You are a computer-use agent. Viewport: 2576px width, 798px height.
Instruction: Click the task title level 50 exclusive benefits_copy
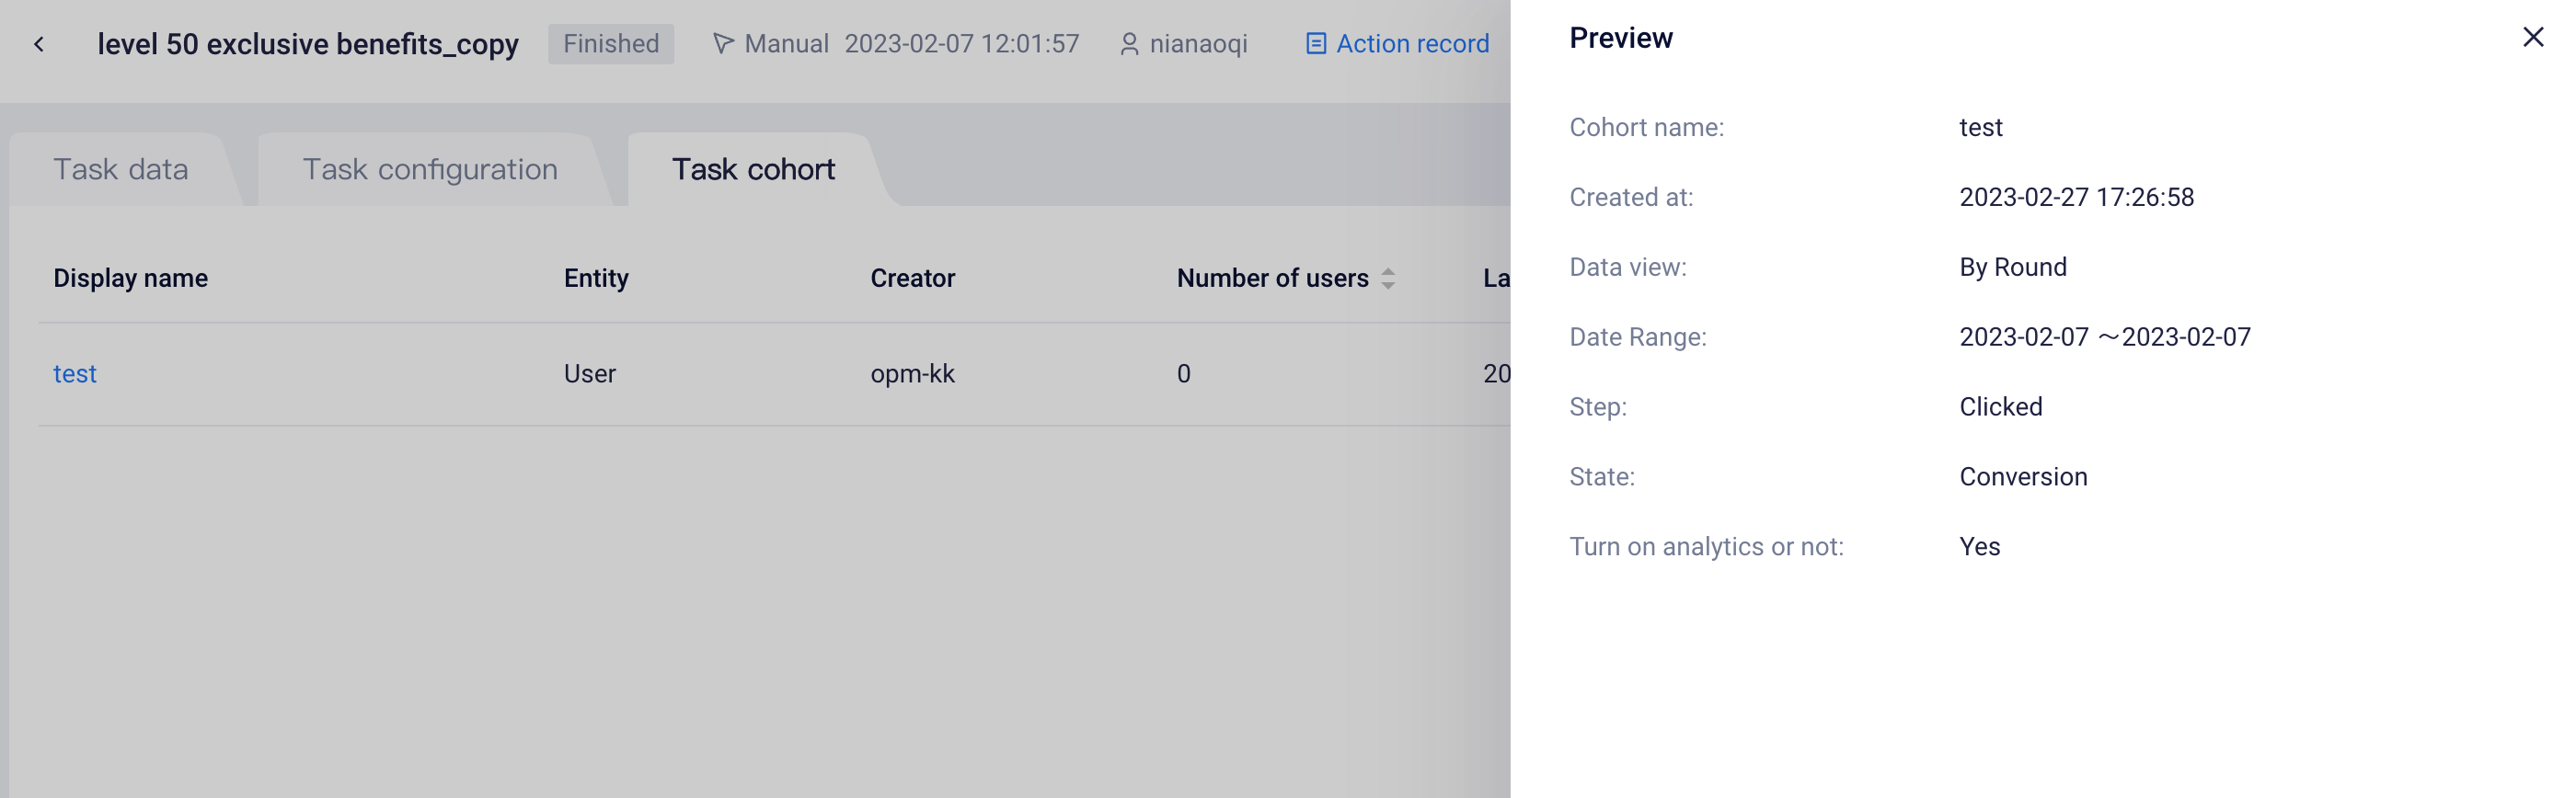(308, 45)
